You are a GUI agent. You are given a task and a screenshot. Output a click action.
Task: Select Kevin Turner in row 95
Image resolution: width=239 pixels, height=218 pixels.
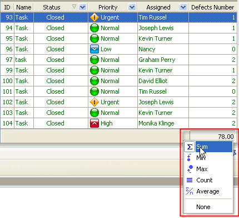pyautogui.click(x=156, y=38)
